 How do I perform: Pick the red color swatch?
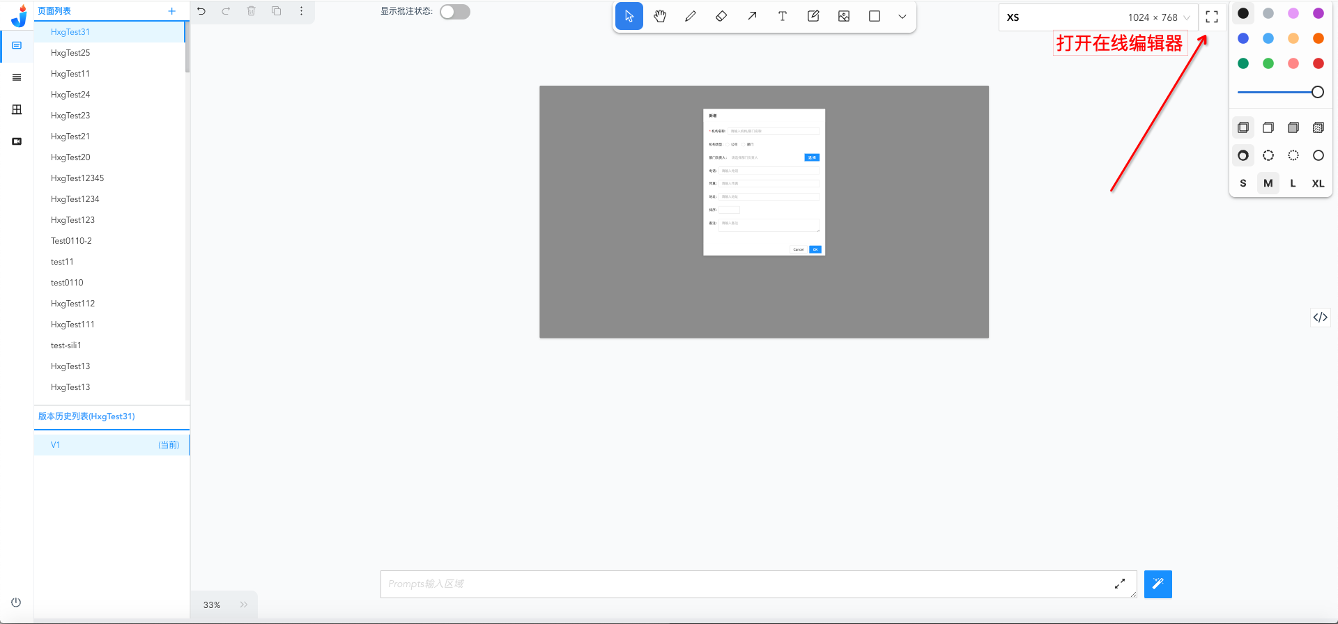(x=1318, y=63)
